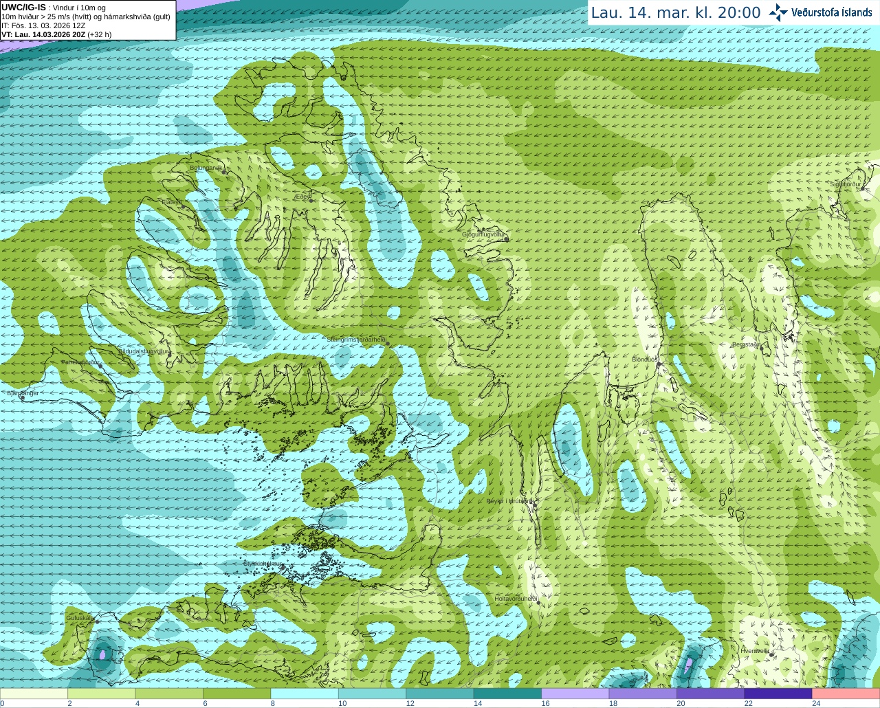
Task: Click the 2–4 m/s legend swatch
Action: point(102,694)
